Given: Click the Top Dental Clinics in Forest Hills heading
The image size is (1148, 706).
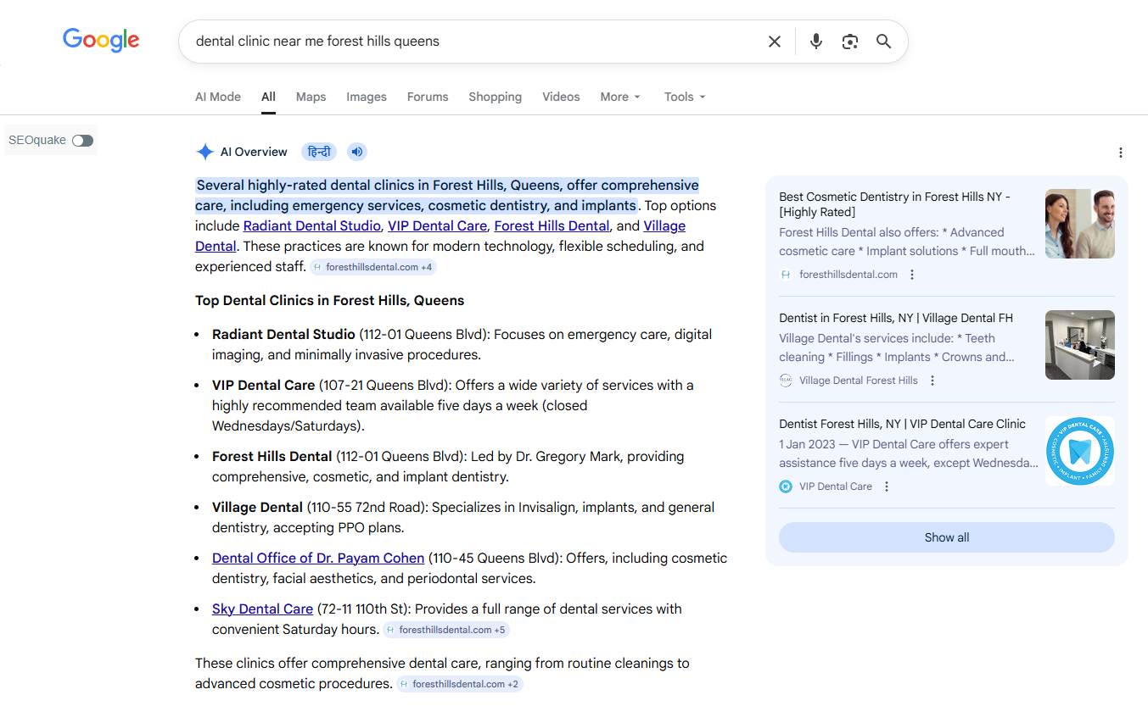Looking at the screenshot, I should tap(330, 300).
